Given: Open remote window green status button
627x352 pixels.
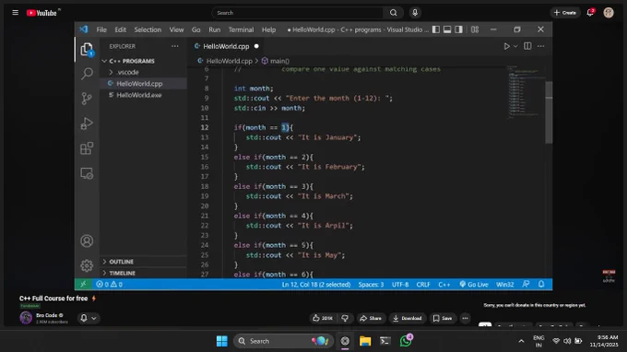Looking at the screenshot, I should click(83, 284).
